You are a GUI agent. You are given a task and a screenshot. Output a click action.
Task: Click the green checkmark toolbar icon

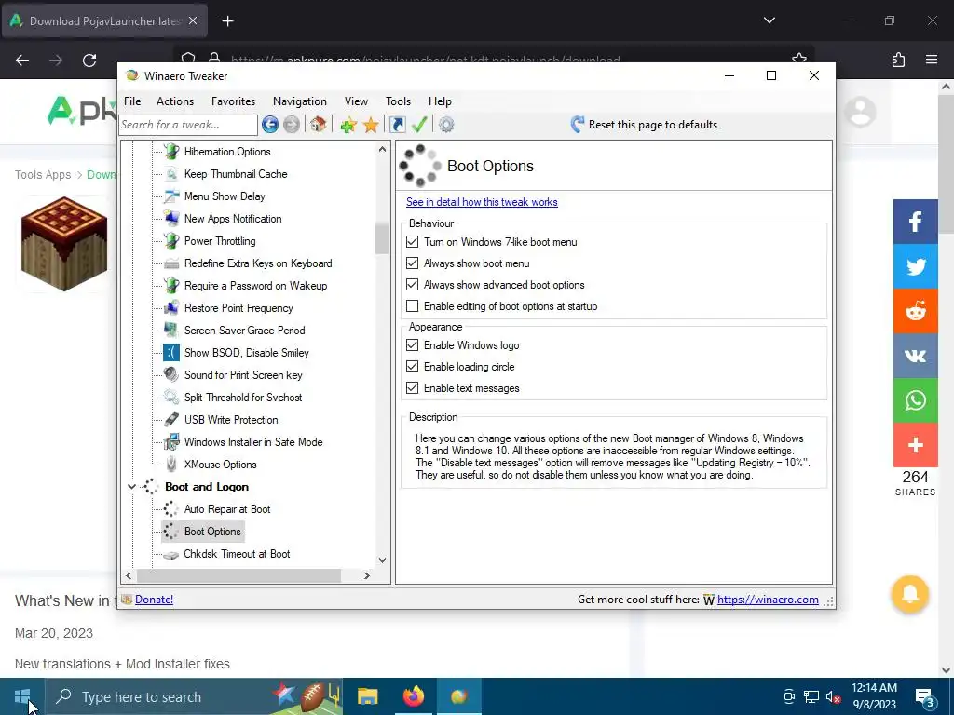click(419, 125)
